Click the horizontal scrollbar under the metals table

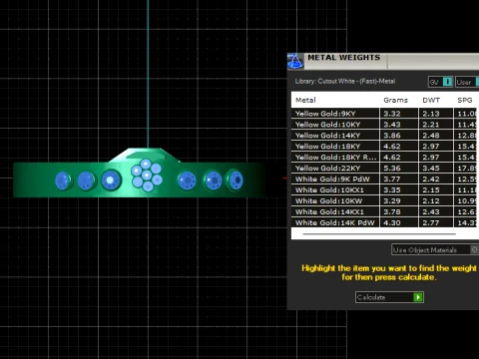coord(379,234)
